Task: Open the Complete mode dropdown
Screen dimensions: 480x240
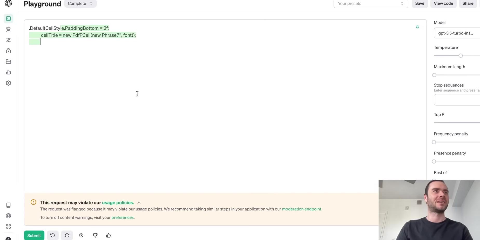Action: coord(80,4)
